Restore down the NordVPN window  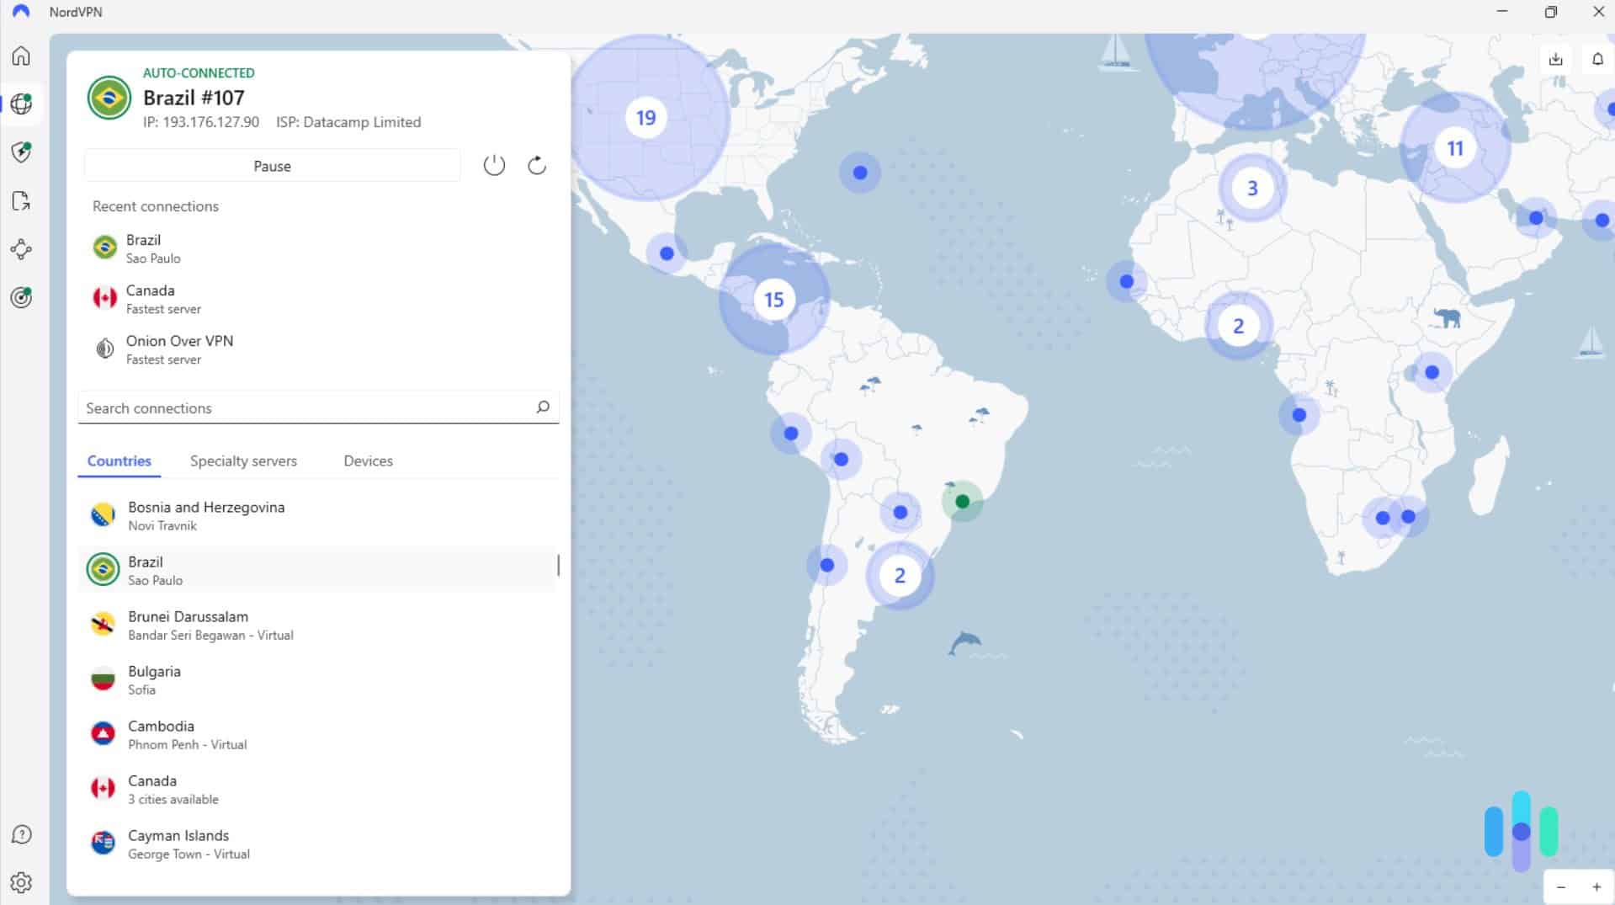(x=1550, y=12)
